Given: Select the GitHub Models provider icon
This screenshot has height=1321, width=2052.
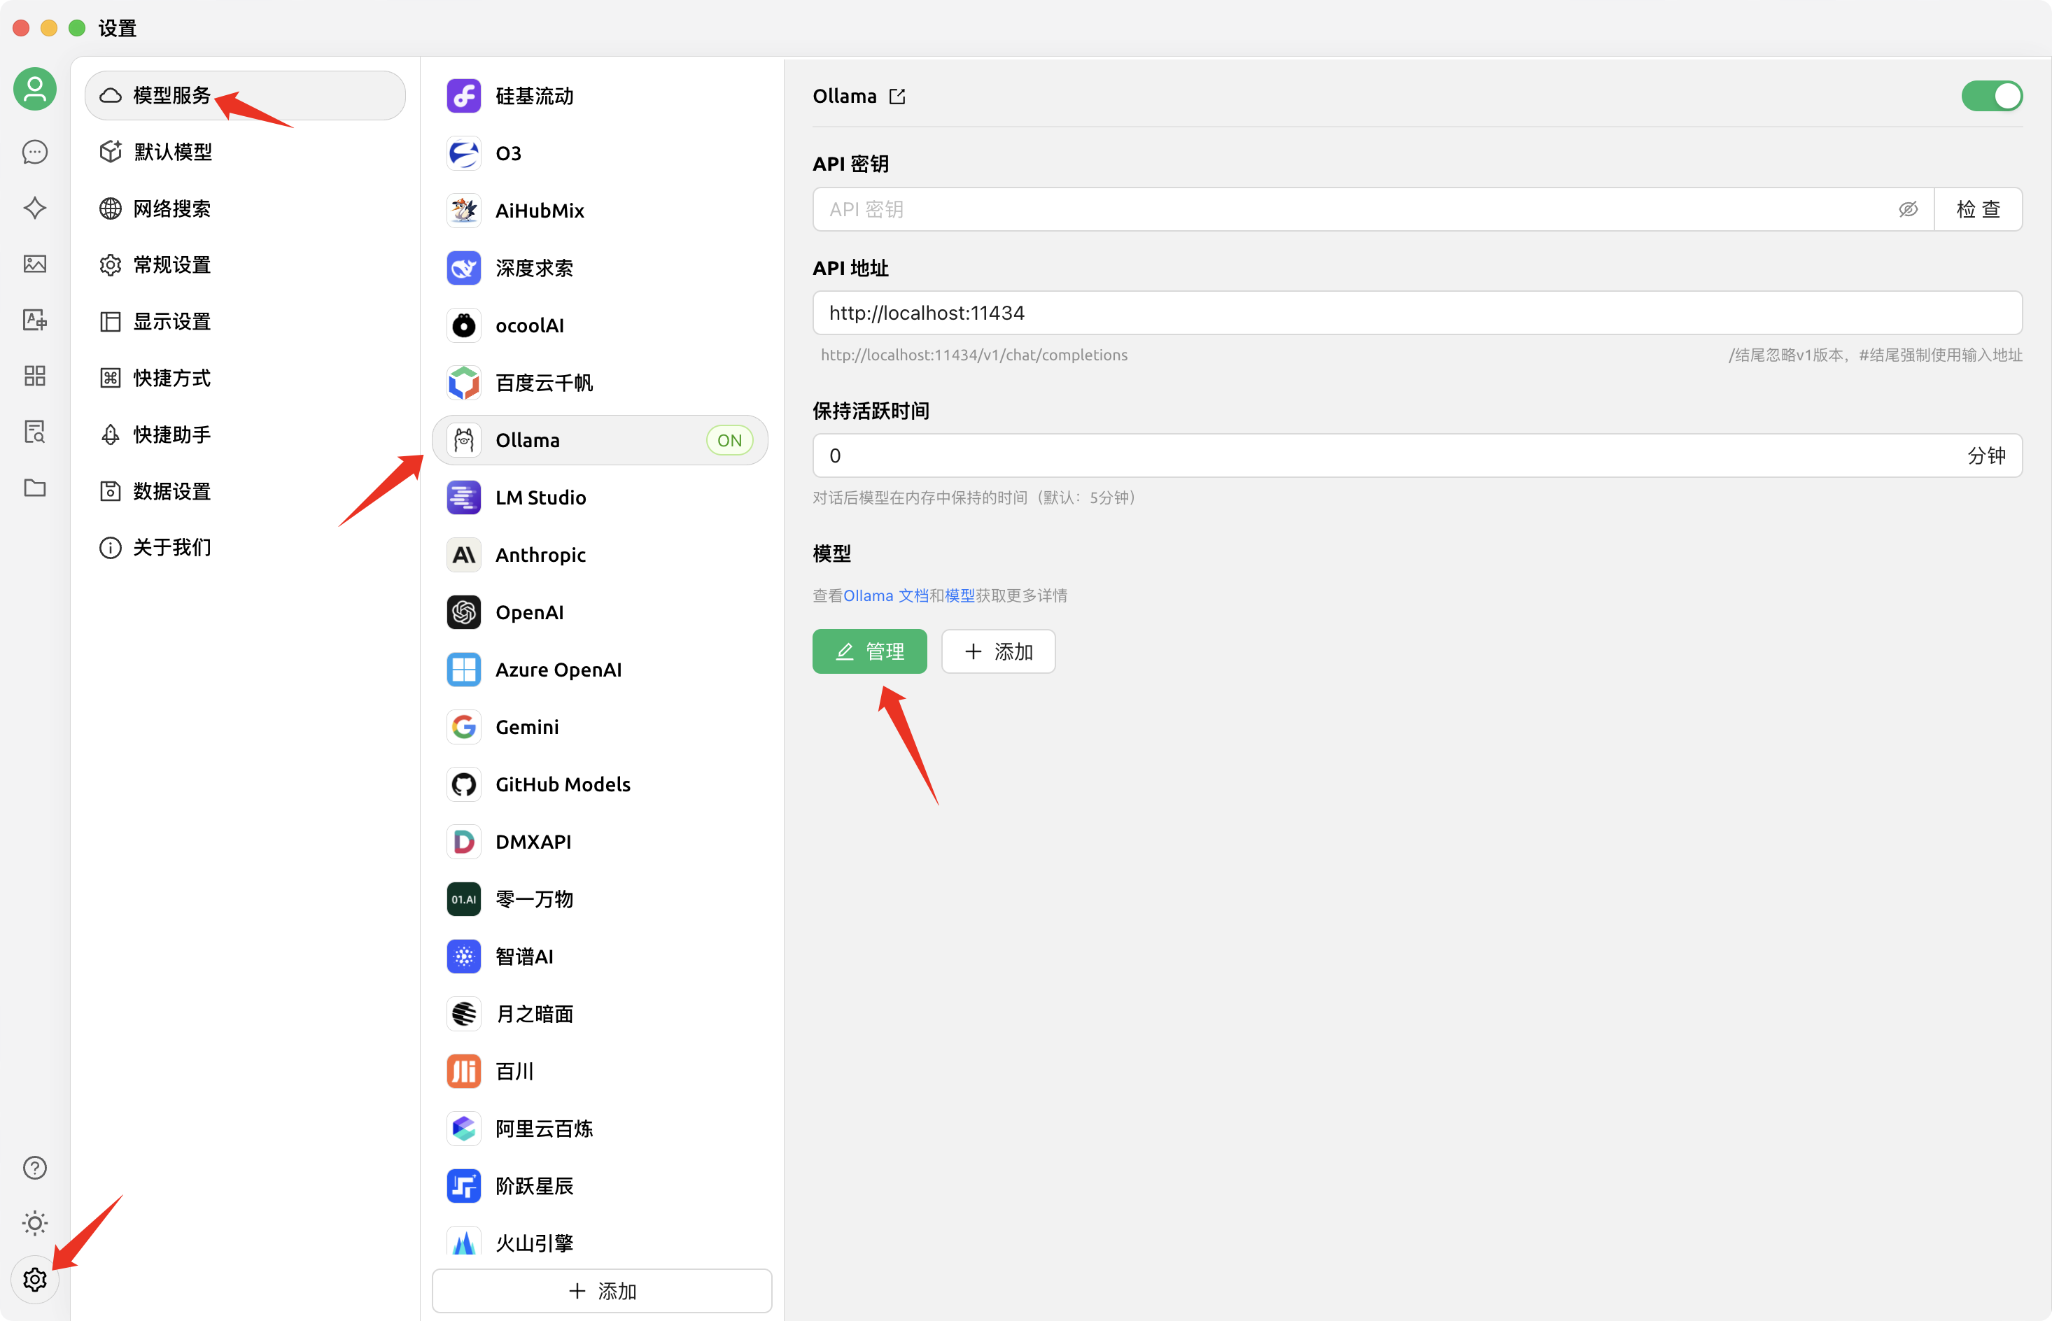Looking at the screenshot, I should pos(464,785).
